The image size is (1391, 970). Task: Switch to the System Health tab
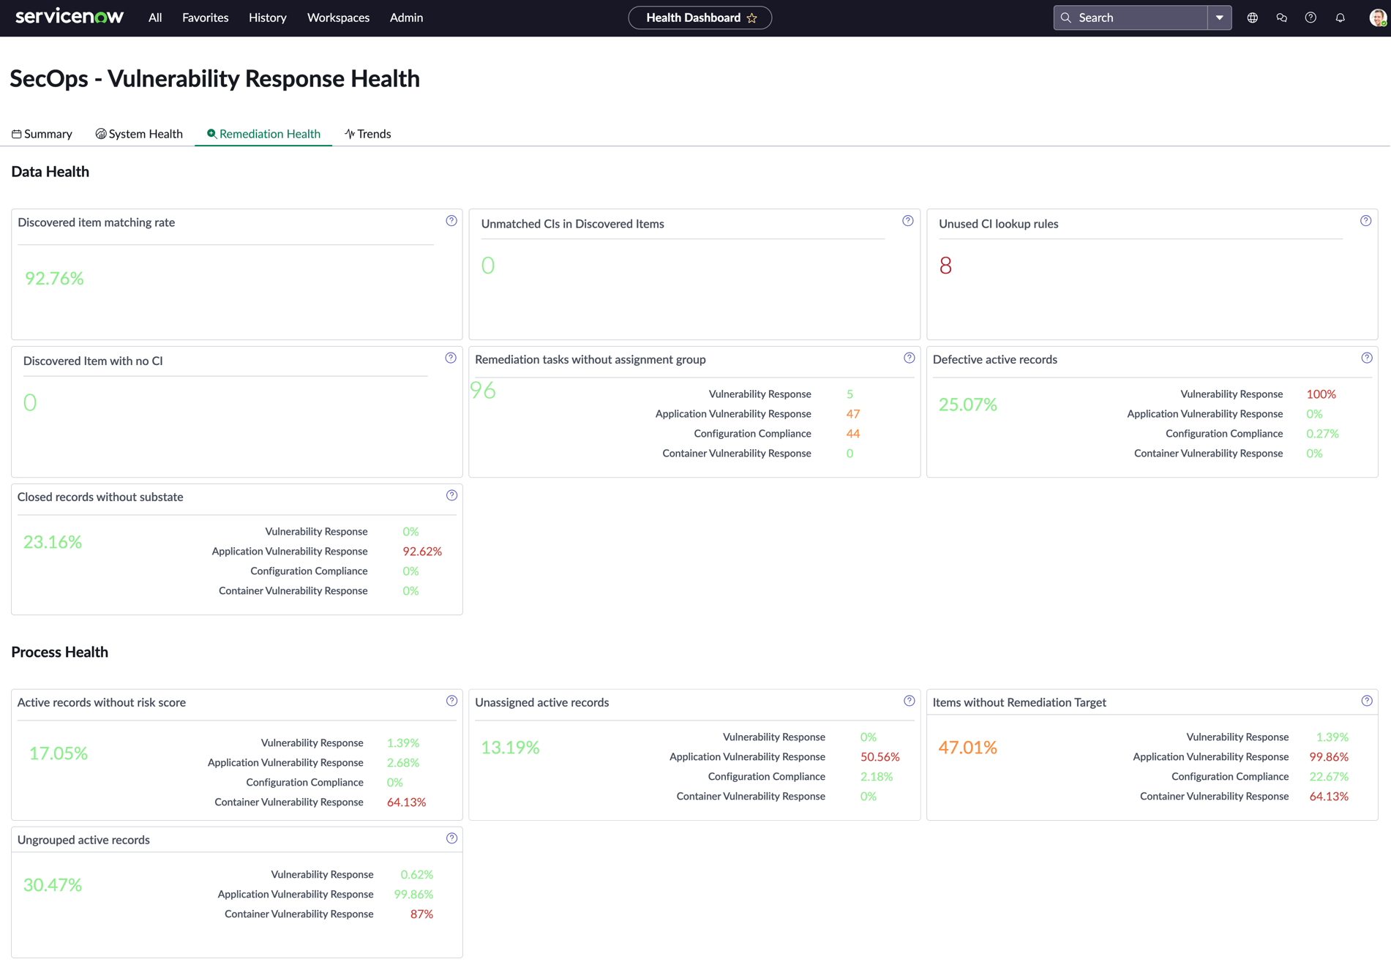(139, 134)
